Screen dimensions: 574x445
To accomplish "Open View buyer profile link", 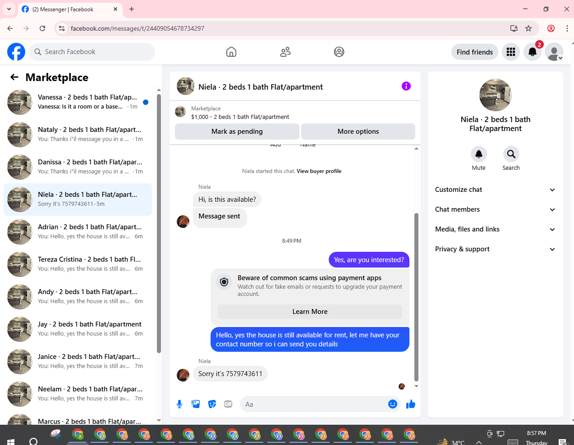I will pos(319,171).
